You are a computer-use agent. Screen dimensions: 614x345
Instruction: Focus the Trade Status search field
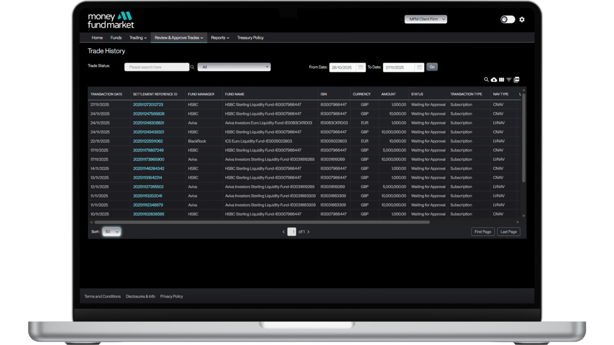coord(157,67)
